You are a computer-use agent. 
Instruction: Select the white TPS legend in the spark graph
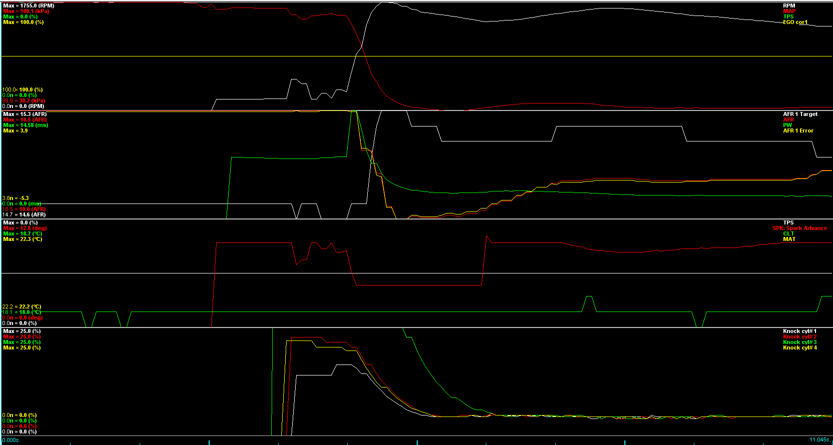(x=788, y=223)
